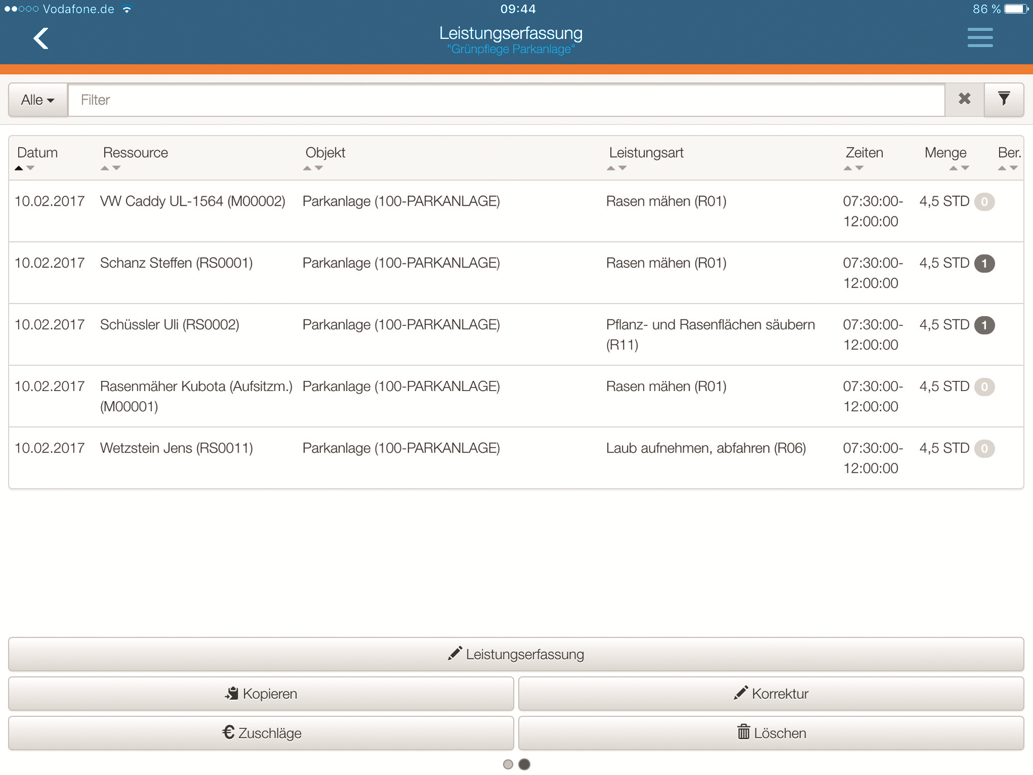
Task: Sort table by Leistungsart header
Action: tap(646, 153)
